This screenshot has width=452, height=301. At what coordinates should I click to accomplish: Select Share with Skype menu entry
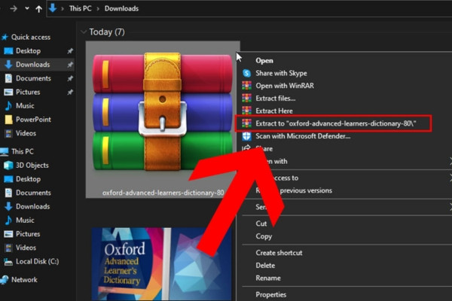pyautogui.click(x=281, y=73)
